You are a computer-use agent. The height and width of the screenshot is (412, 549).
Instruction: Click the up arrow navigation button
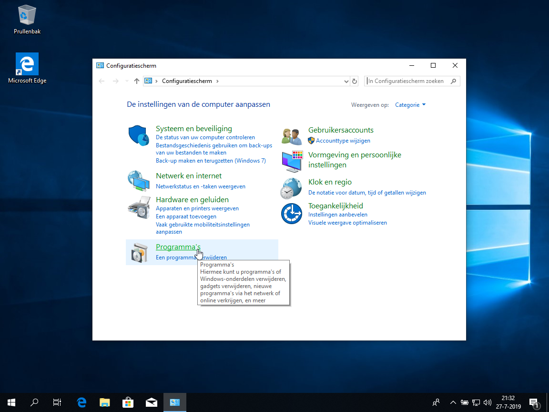click(137, 81)
